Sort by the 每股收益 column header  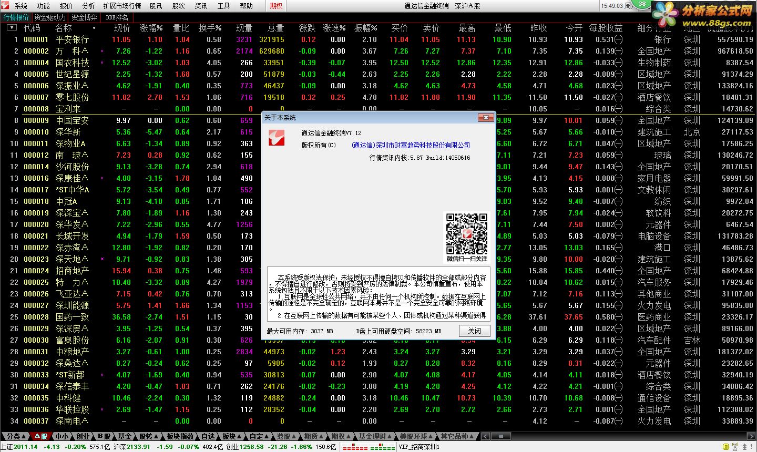[x=606, y=28]
